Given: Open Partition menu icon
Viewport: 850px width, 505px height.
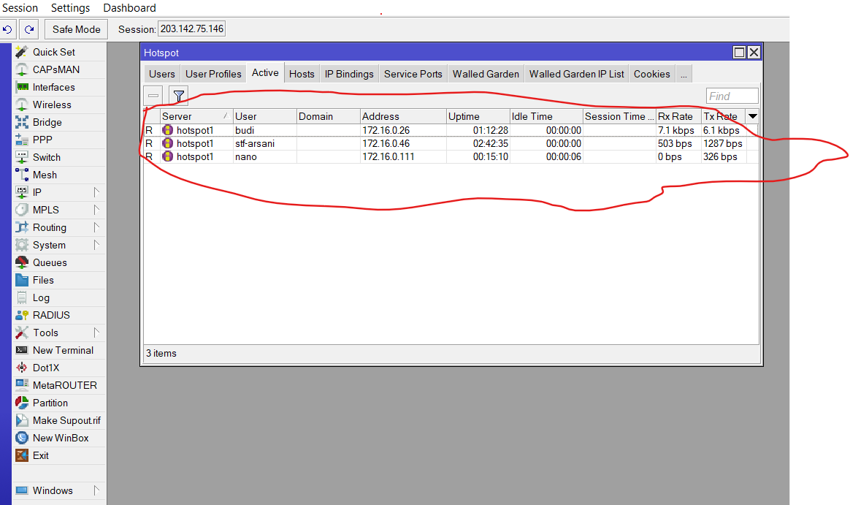Looking at the screenshot, I should (x=22, y=403).
